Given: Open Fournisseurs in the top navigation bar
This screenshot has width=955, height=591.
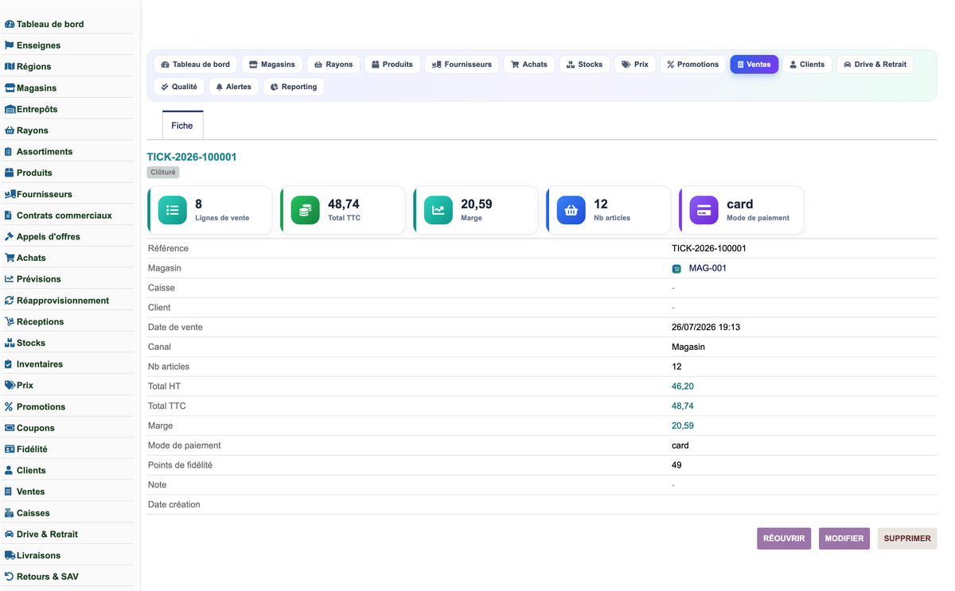Looking at the screenshot, I should [x=462, y=64].
